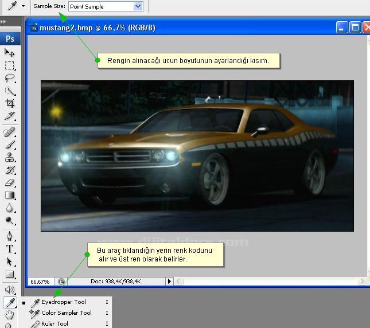Maximize the mustang2.bmp document window

(x=355, y=28)
